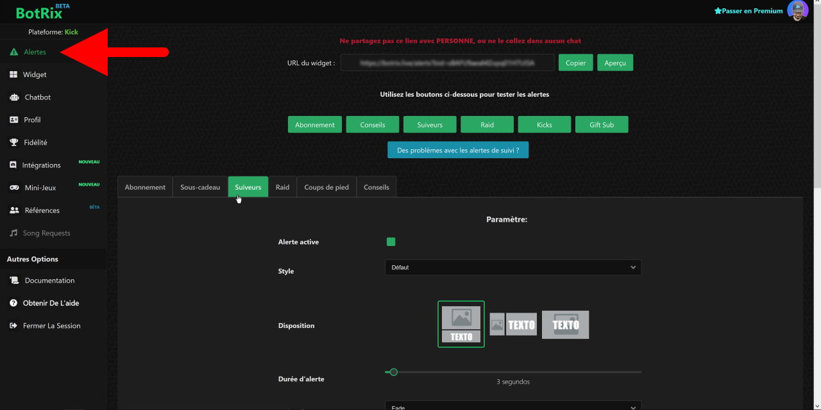Test the Kicks alert button

pos(545,124)
